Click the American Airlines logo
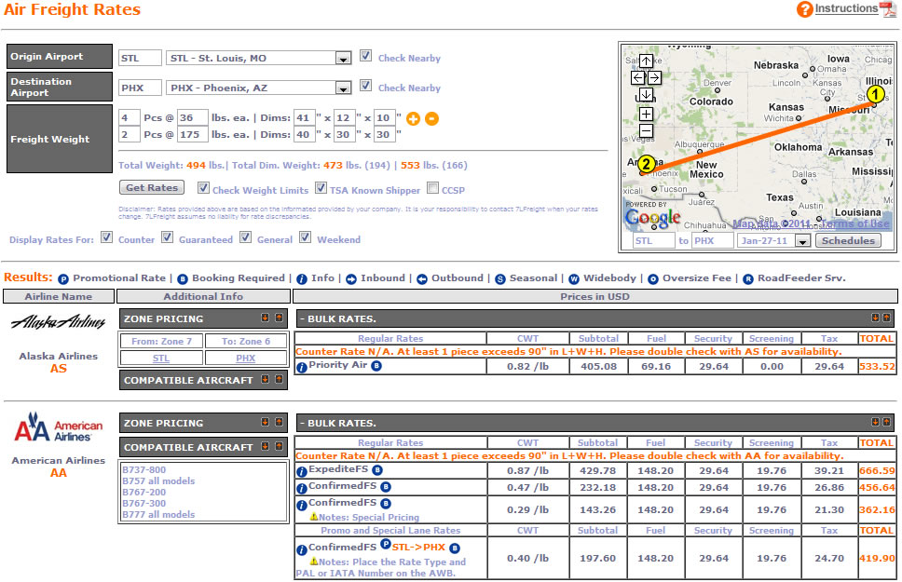The width and height of the screenshot is (902, 582). (58, 426)
